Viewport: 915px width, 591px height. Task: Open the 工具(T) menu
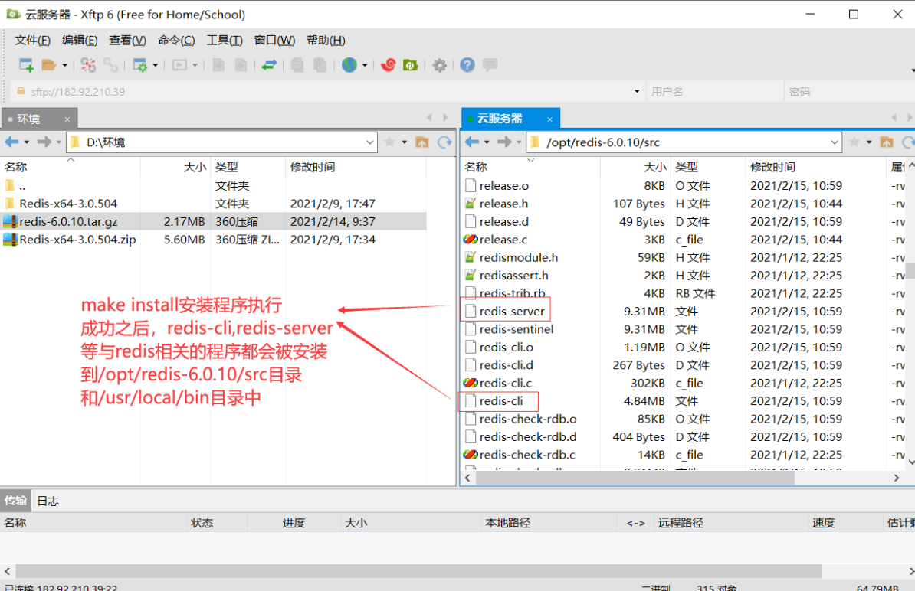pyautogui.click(x=225, y=41)
